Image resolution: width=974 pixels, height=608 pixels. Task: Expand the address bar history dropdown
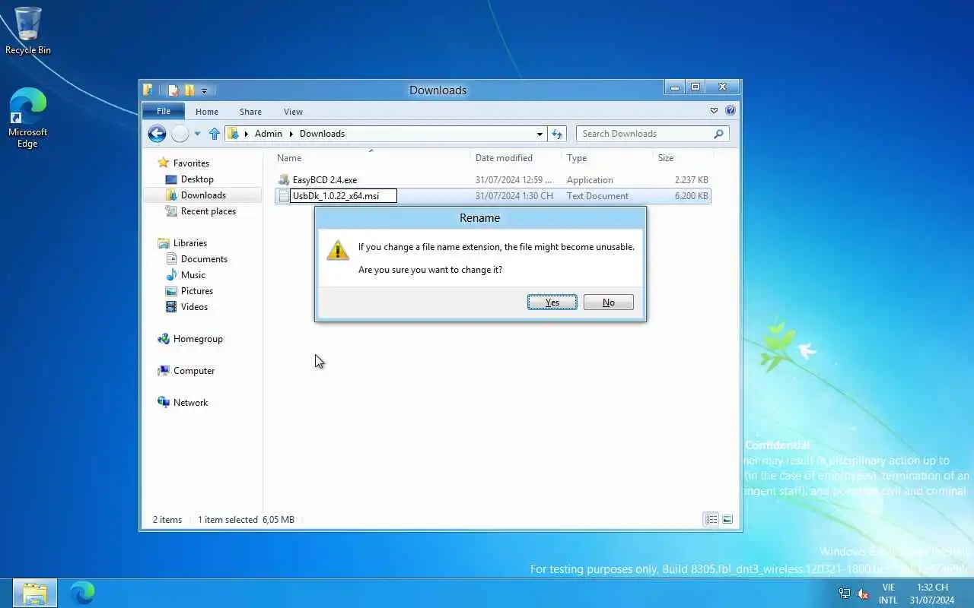tap(540, 134)
